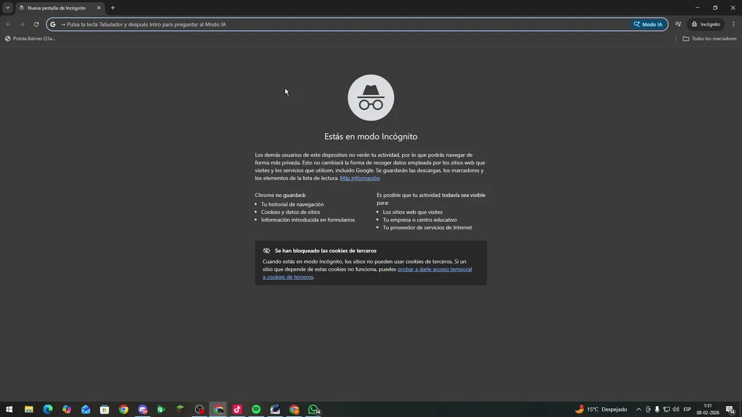Screen dimensions: 742x417
Task: Open WhatsApp from the taskbar
Action: (x=314, y=409)
